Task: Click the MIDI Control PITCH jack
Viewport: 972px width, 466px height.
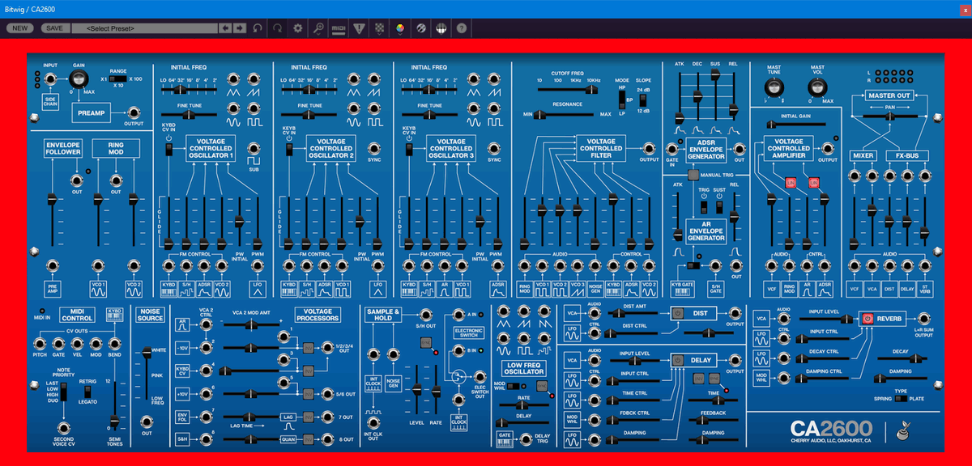Action: (x=41, y=345)
